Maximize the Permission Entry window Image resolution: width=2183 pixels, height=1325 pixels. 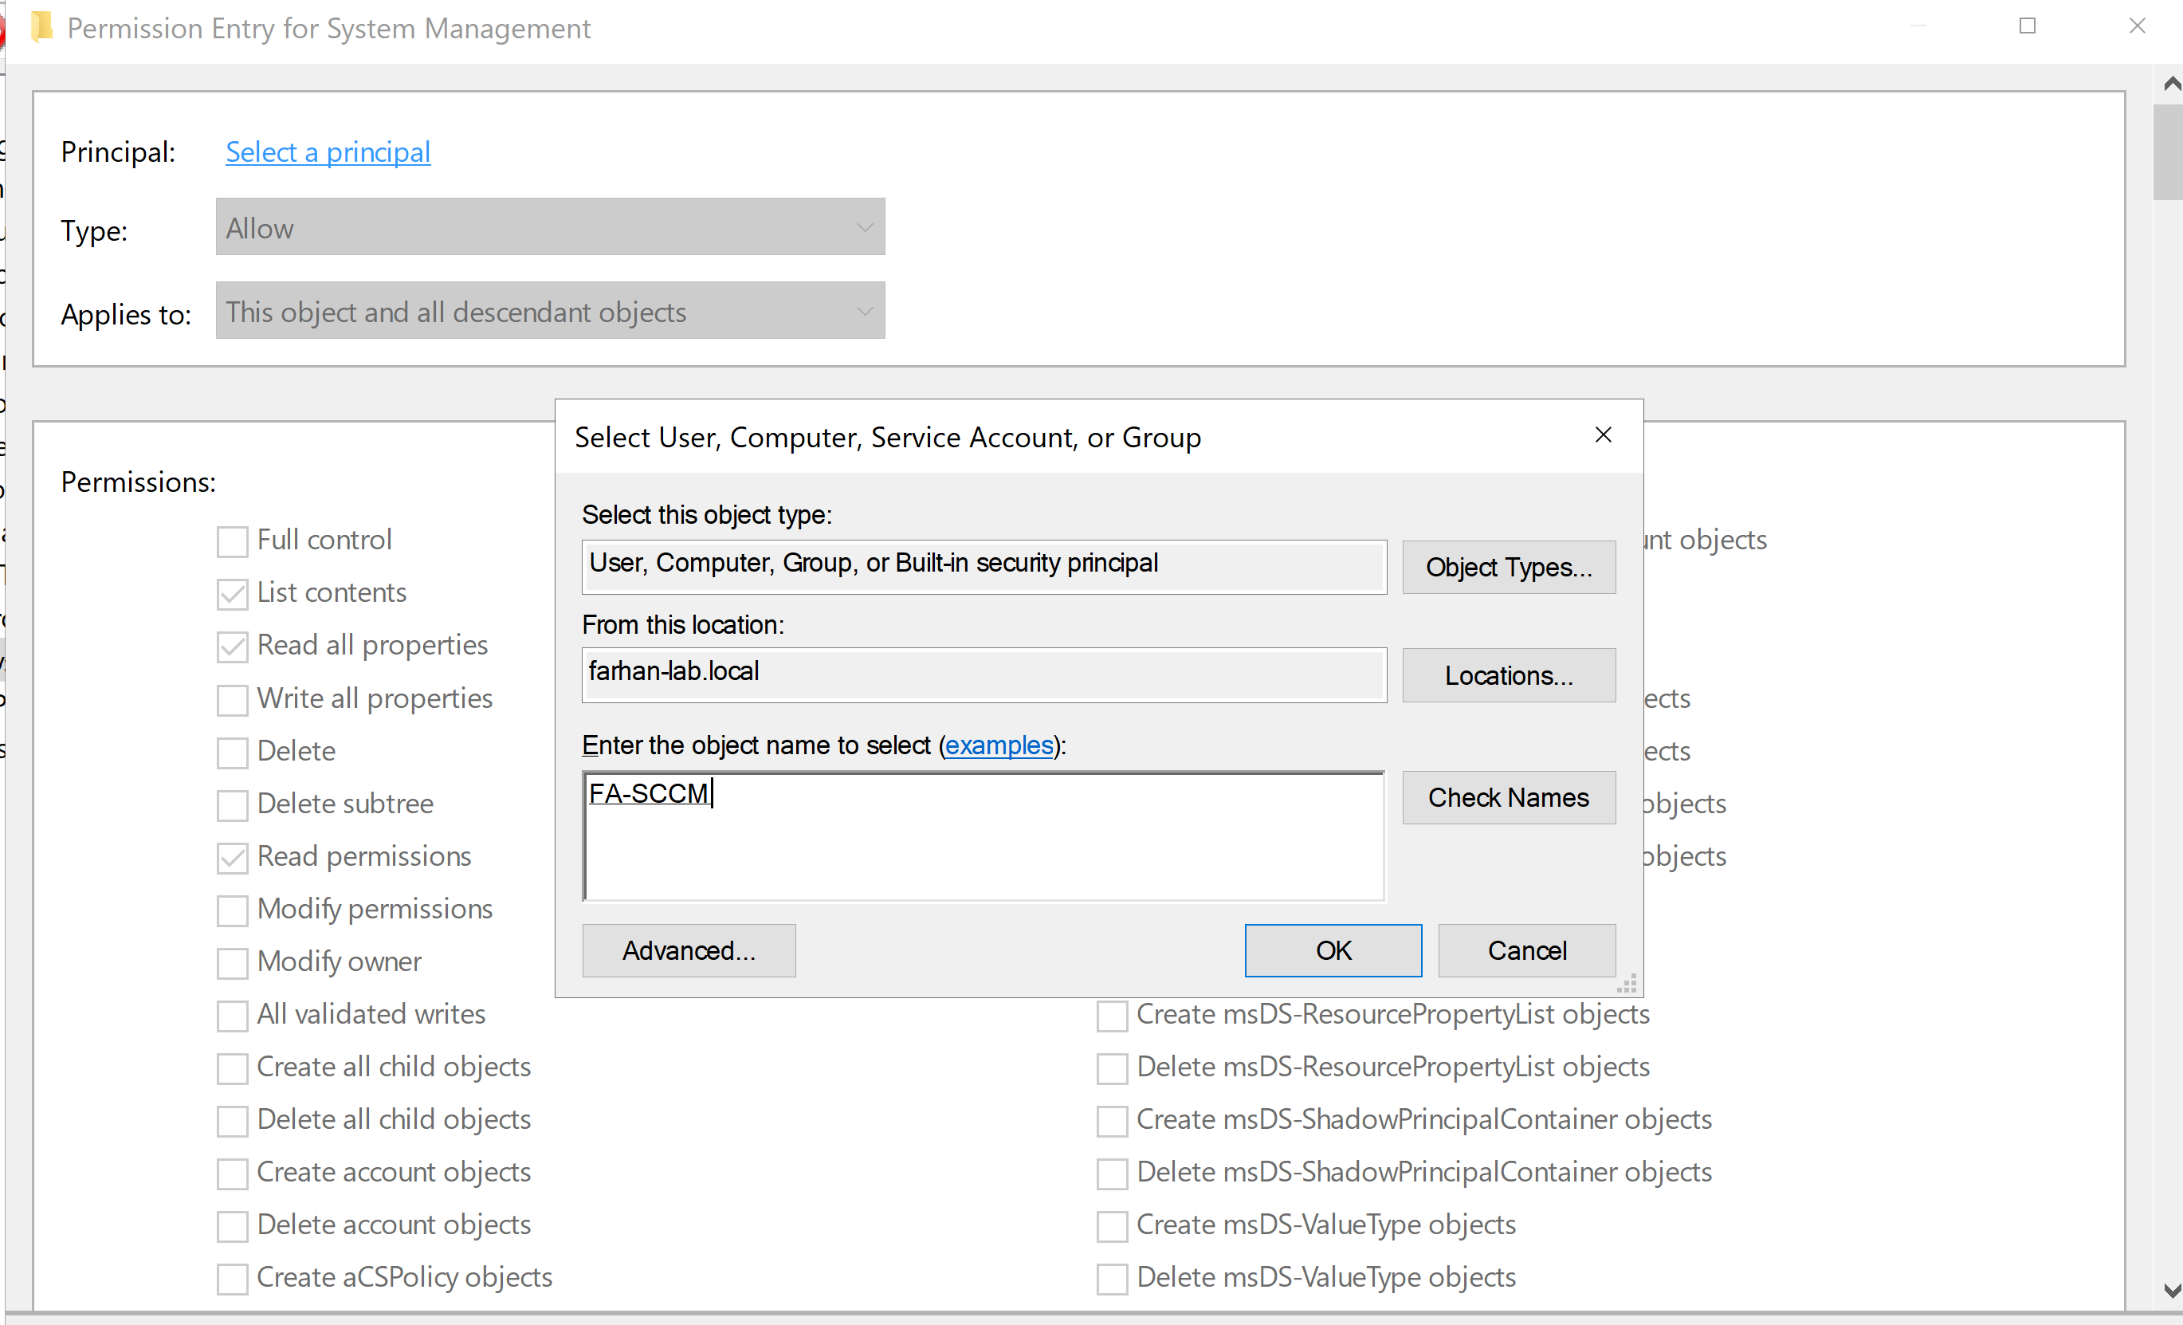(2027, 26)
